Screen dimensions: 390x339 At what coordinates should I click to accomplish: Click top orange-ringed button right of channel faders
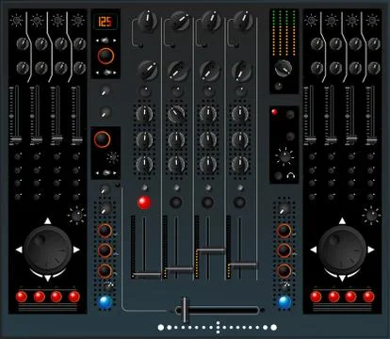tap(284, 231)
